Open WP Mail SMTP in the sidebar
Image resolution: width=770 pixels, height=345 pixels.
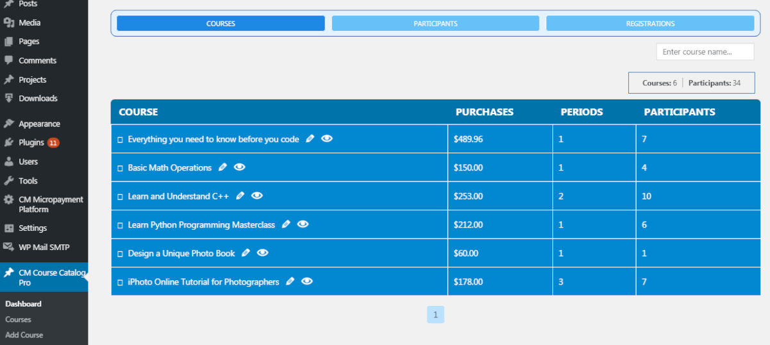tap(44, 247)
